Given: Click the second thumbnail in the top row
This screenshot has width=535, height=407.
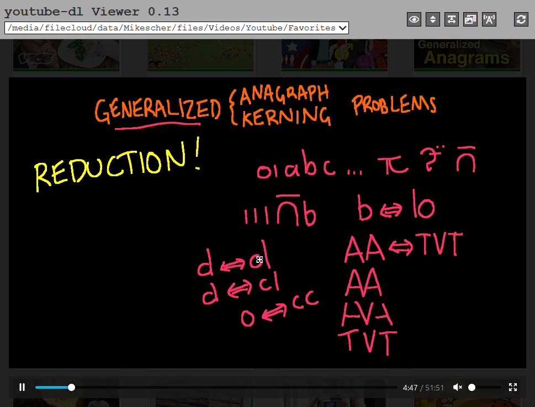Looking at the screenshot, I should click(x=200, y=55).
